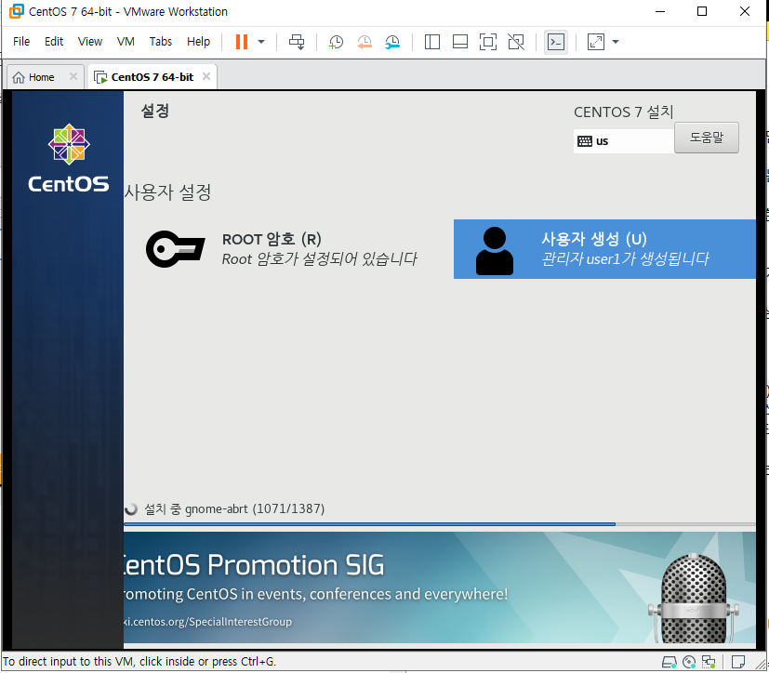The width and height of the screenshot is (769, 673).
Task: Close the CentOS 7 64-bit tab
Action: pyautogui.click(x=206, y=76)
